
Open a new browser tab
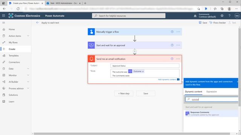point(85,3)
